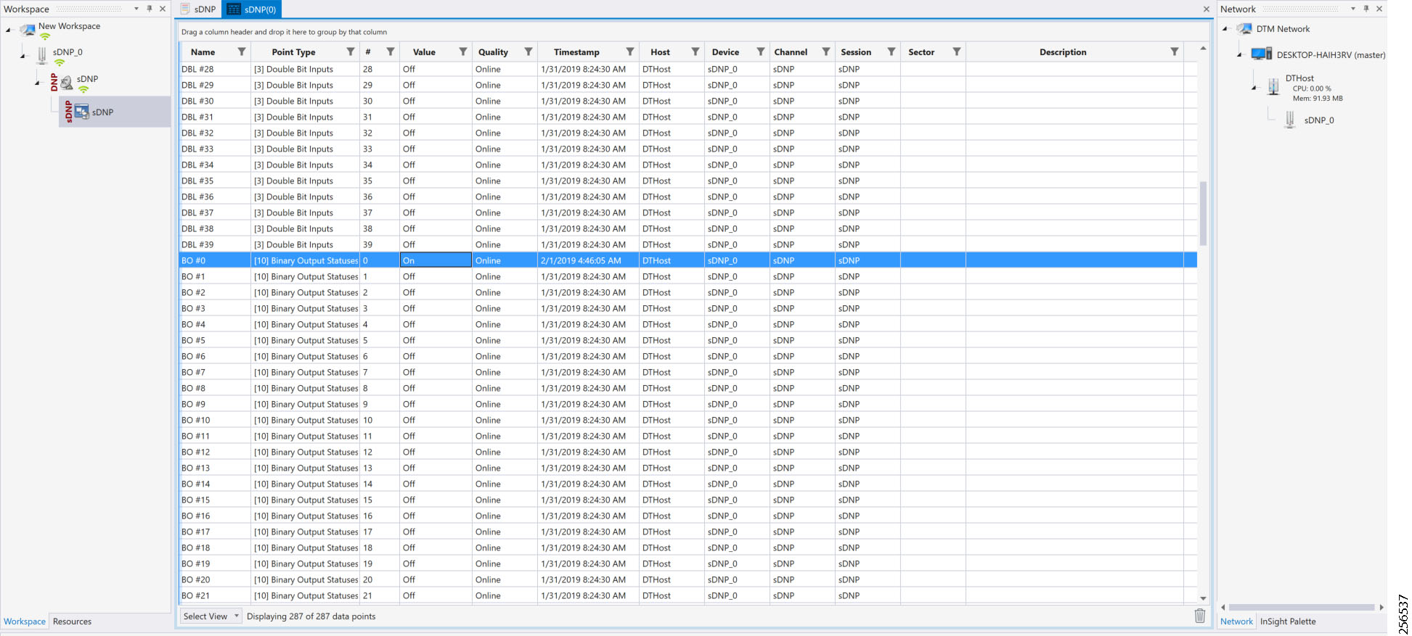Click the trash can delete icon
The width and height of the screenshot is (1412, 636).
point(1200,616)
